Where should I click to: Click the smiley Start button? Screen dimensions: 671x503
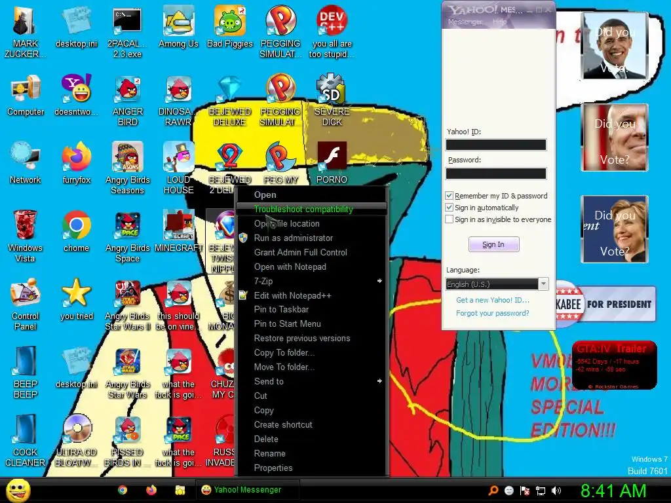[18, 490]
